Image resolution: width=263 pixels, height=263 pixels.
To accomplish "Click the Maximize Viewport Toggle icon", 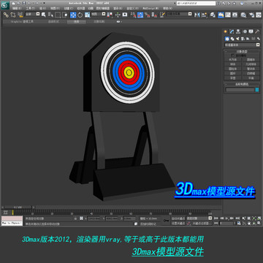I will coord(259,223).
